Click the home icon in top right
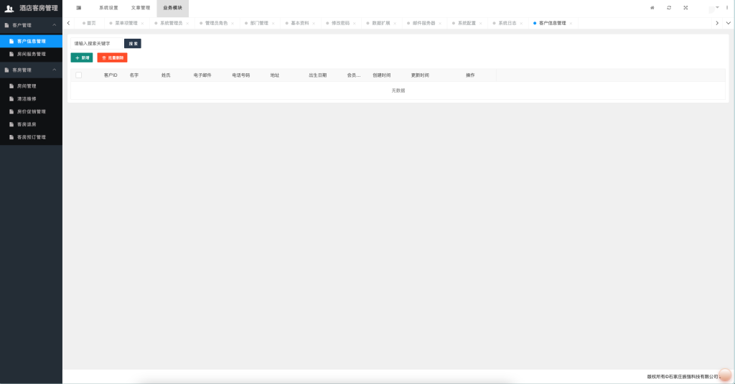Viewport: 735px width, 384px height. tap(652, 8)
